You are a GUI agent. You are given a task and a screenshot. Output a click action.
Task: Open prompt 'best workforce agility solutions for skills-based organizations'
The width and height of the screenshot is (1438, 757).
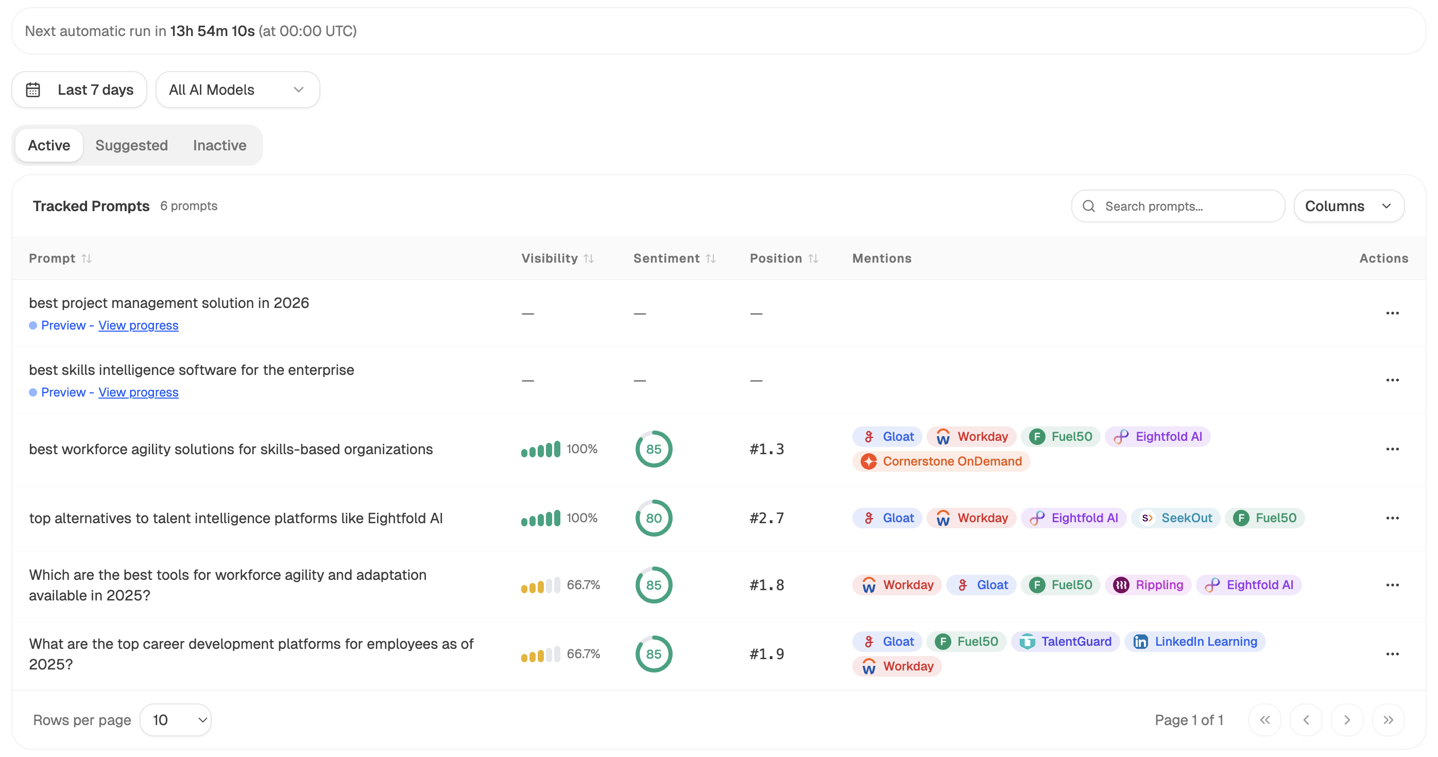pos(231,450)
